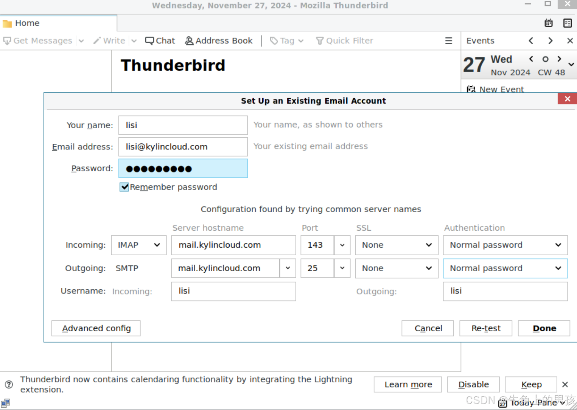Open incoming protocol IMAP dropdown
Image resolution: width=577 pixels, height=410 pixels.
[138, 245]
